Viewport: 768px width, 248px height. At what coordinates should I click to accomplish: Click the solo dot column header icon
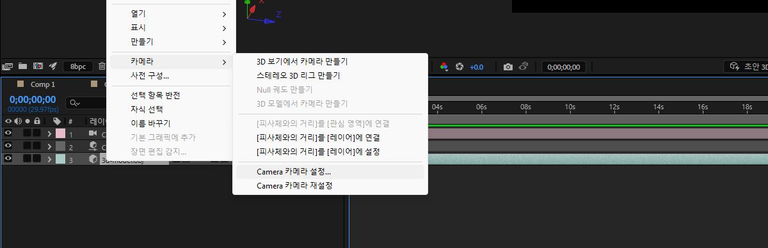[x=28, y=121]
